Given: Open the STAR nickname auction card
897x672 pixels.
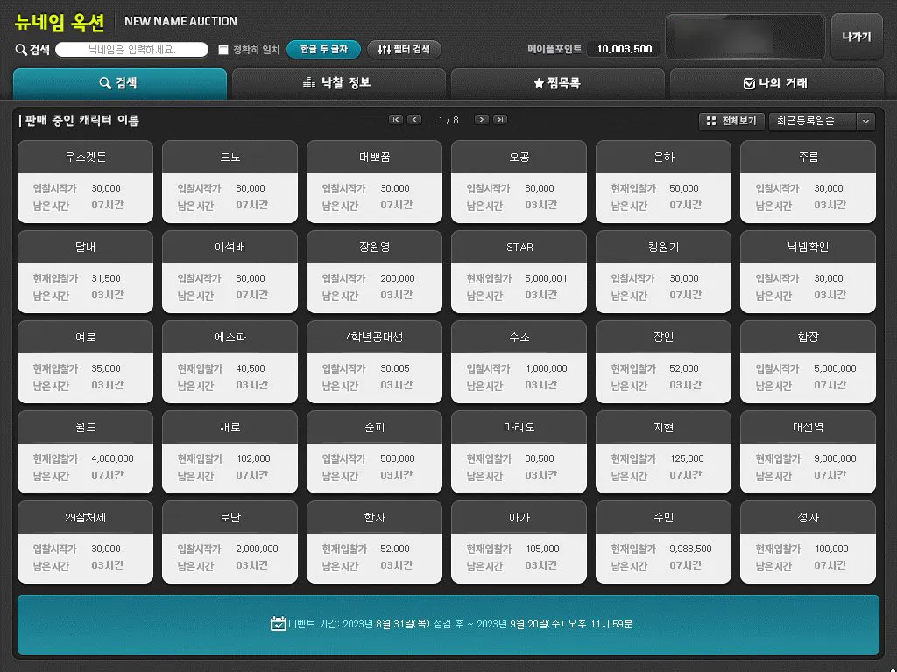Looking at the screenshot, I should (x=519, y=271).
